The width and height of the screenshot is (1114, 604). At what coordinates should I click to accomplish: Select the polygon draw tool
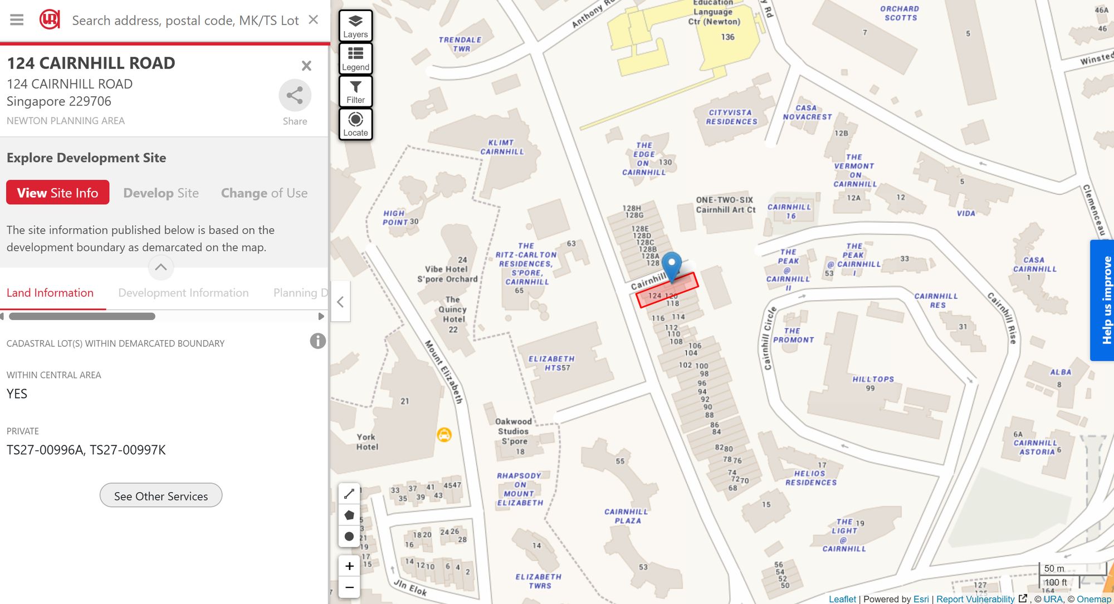pos(349,515)
